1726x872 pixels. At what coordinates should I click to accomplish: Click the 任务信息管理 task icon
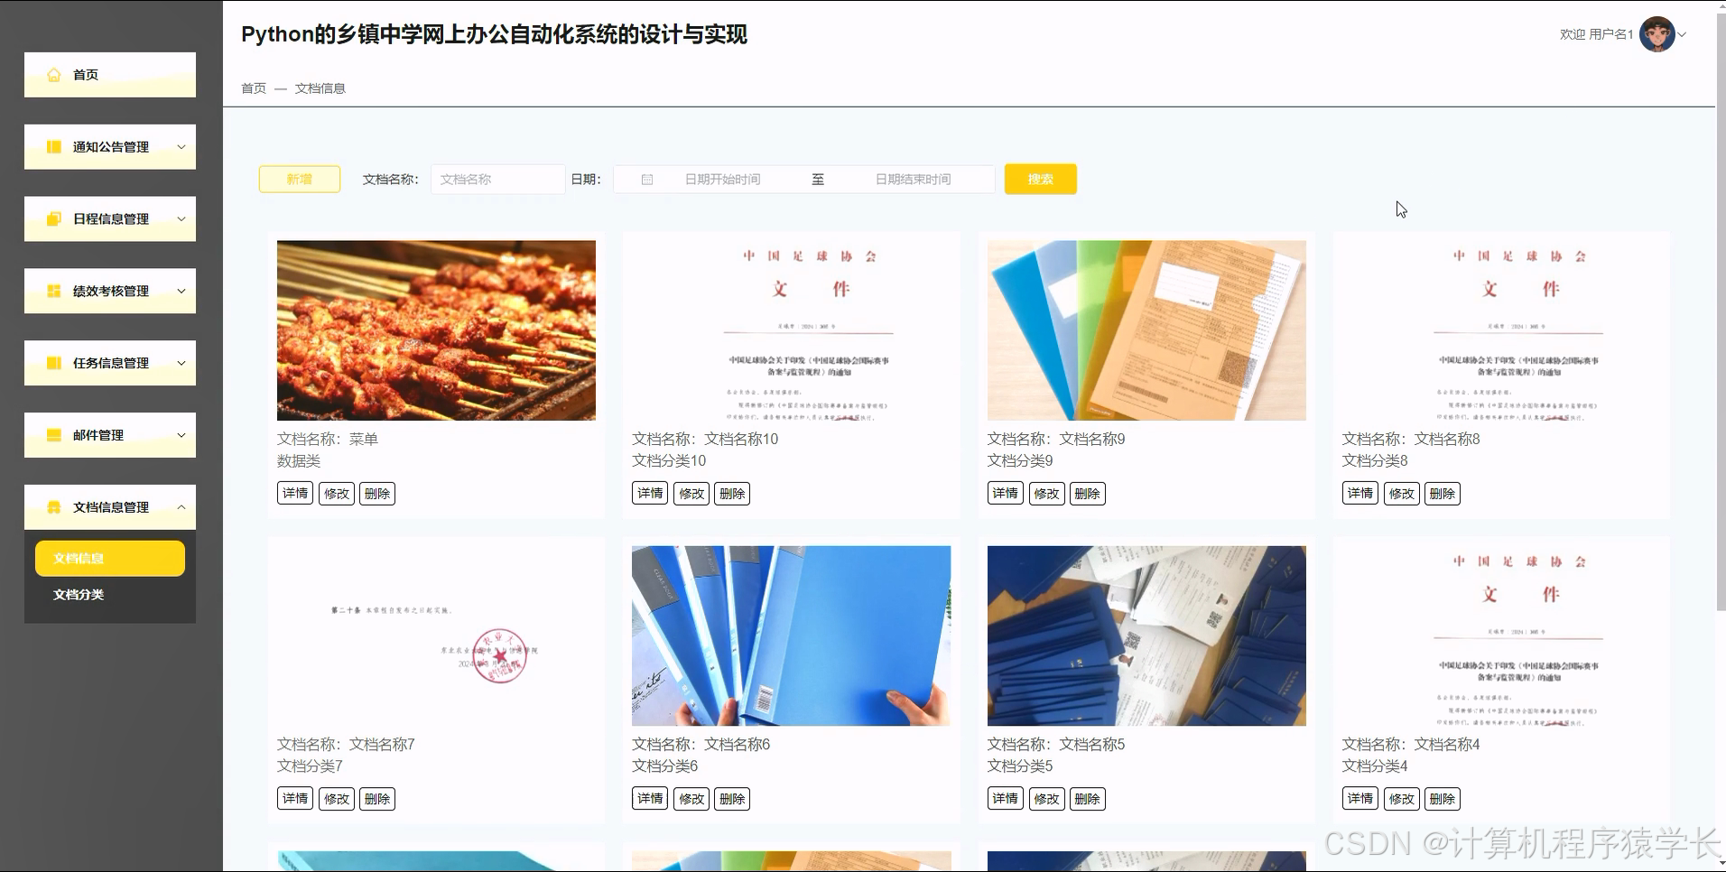point(53,363)
